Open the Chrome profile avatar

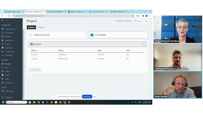147,16
